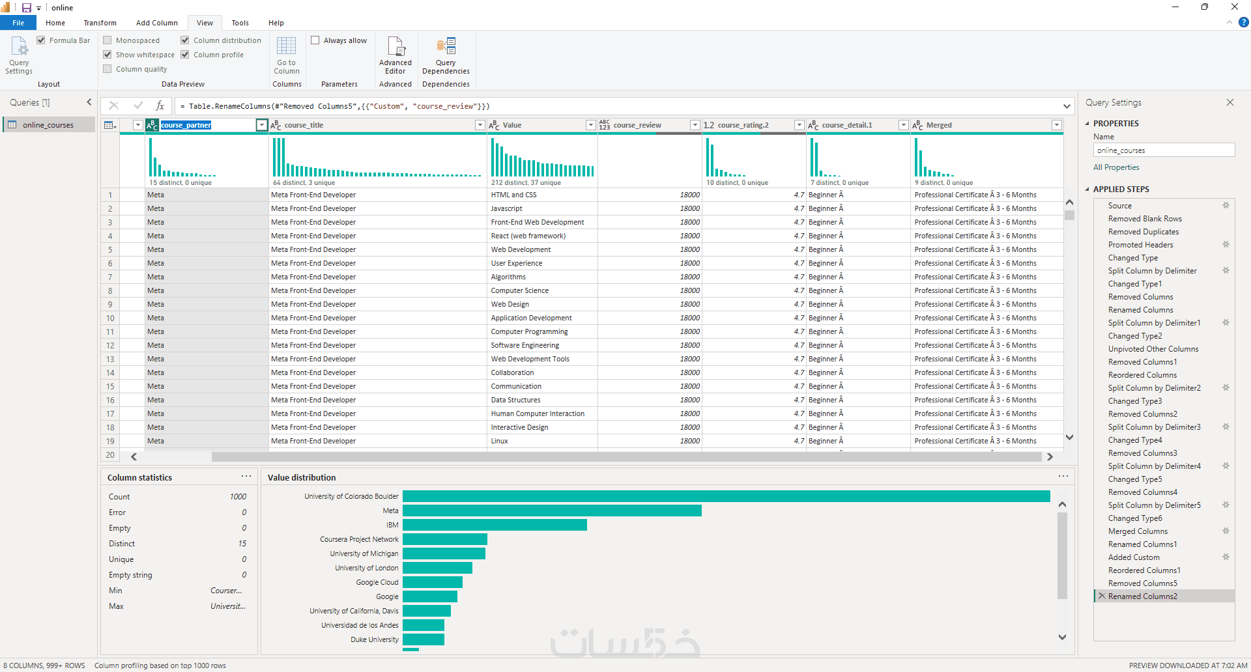Open course_detail.1 filter dropdown
This screenshot has width=1251, height=672.
tap(904, 125)
